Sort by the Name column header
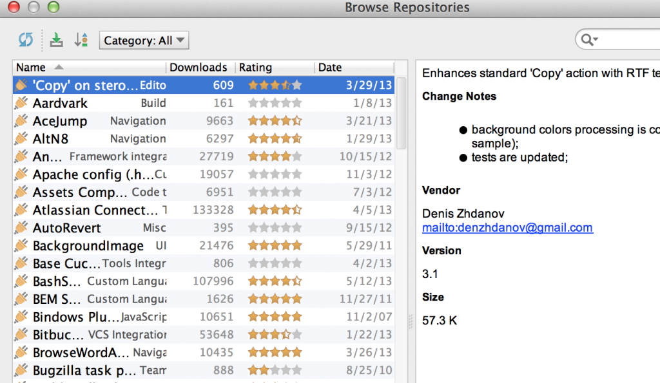Image resolution: width=660 pixels, height=383 pixels. point(89,68)
